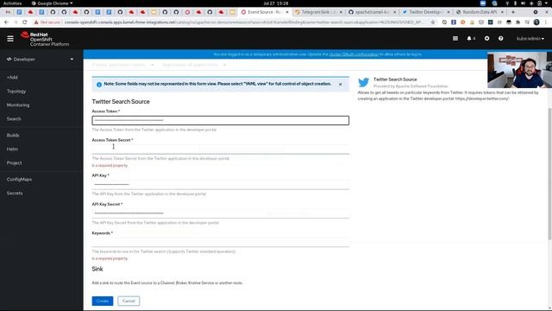Open the hamburger navigation menu
Viewport: 552px width, 311px height.
click(x=10, y=38)
